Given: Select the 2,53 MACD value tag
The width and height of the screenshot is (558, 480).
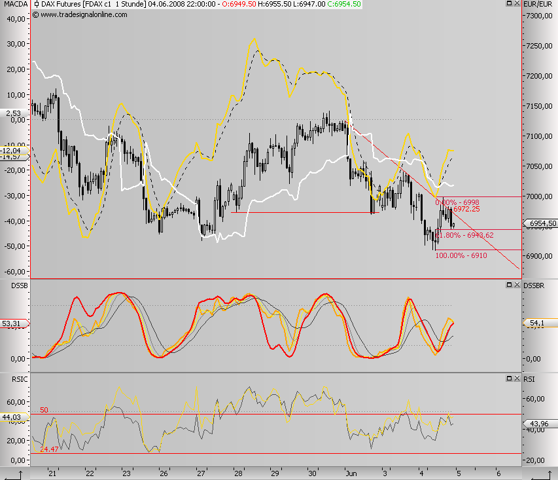Looking at the screenshot, I should [14, 113].
